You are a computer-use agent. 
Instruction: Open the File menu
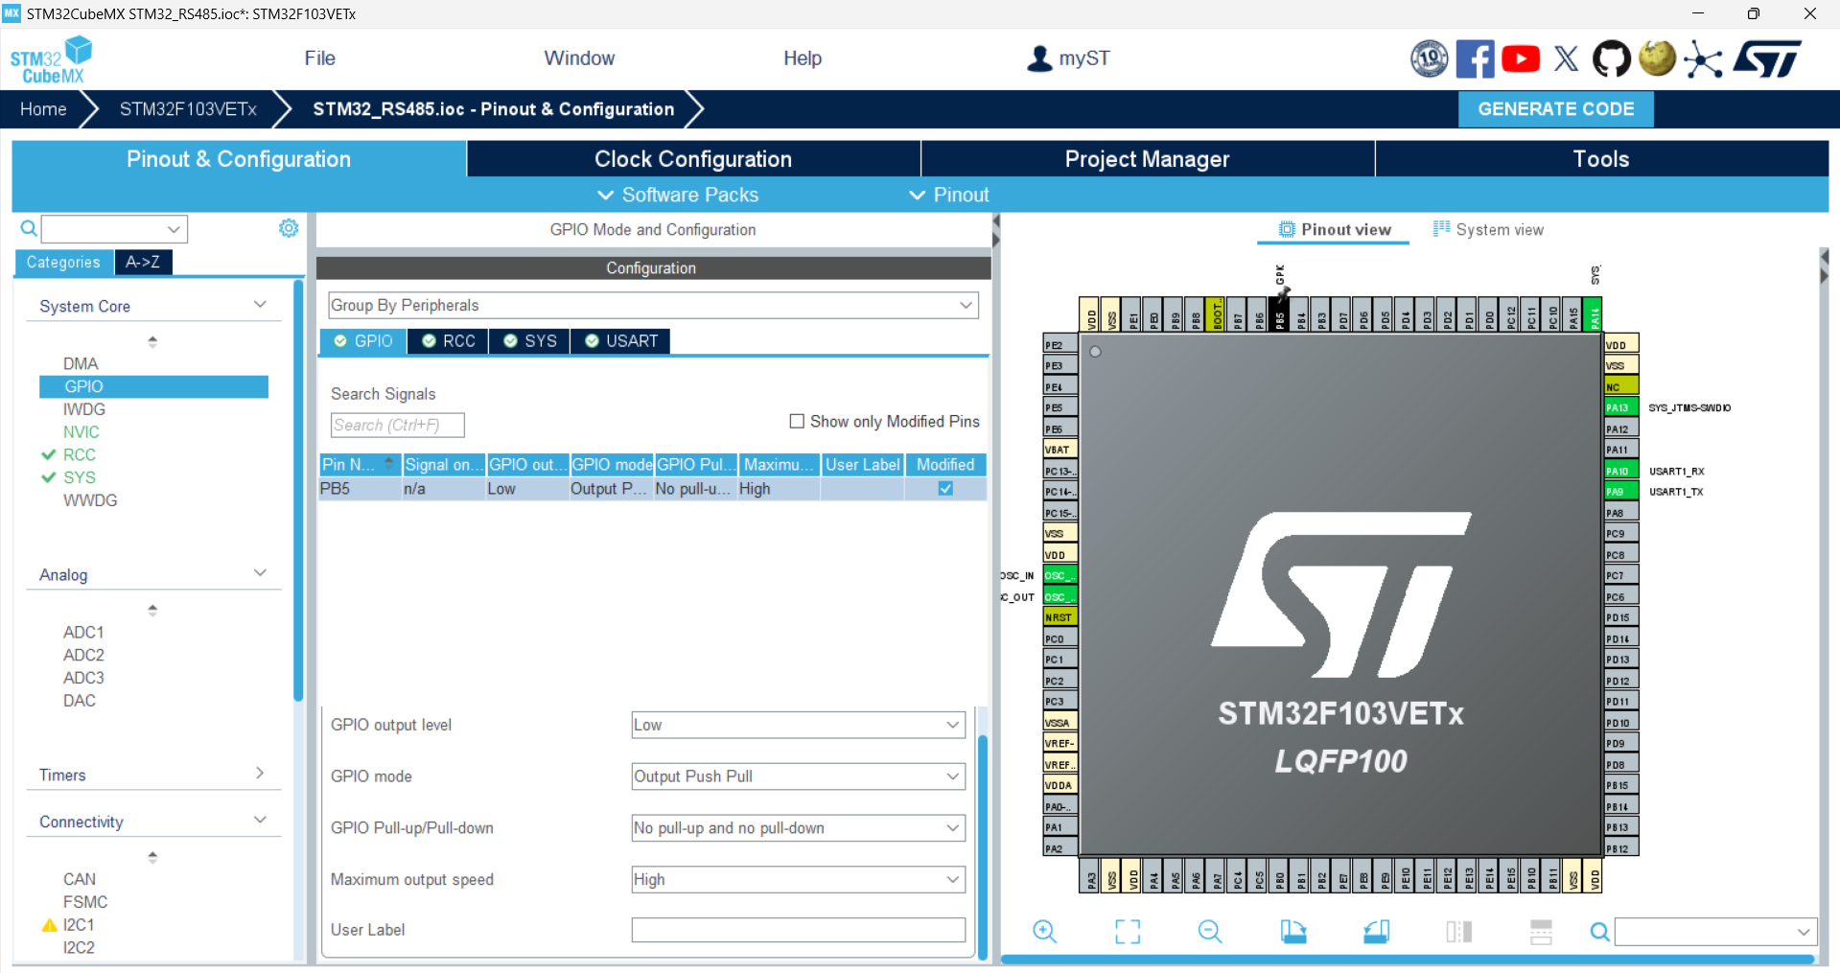[319, 58]
